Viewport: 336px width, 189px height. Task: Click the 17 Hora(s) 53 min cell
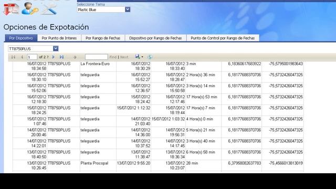coord(204,99)
